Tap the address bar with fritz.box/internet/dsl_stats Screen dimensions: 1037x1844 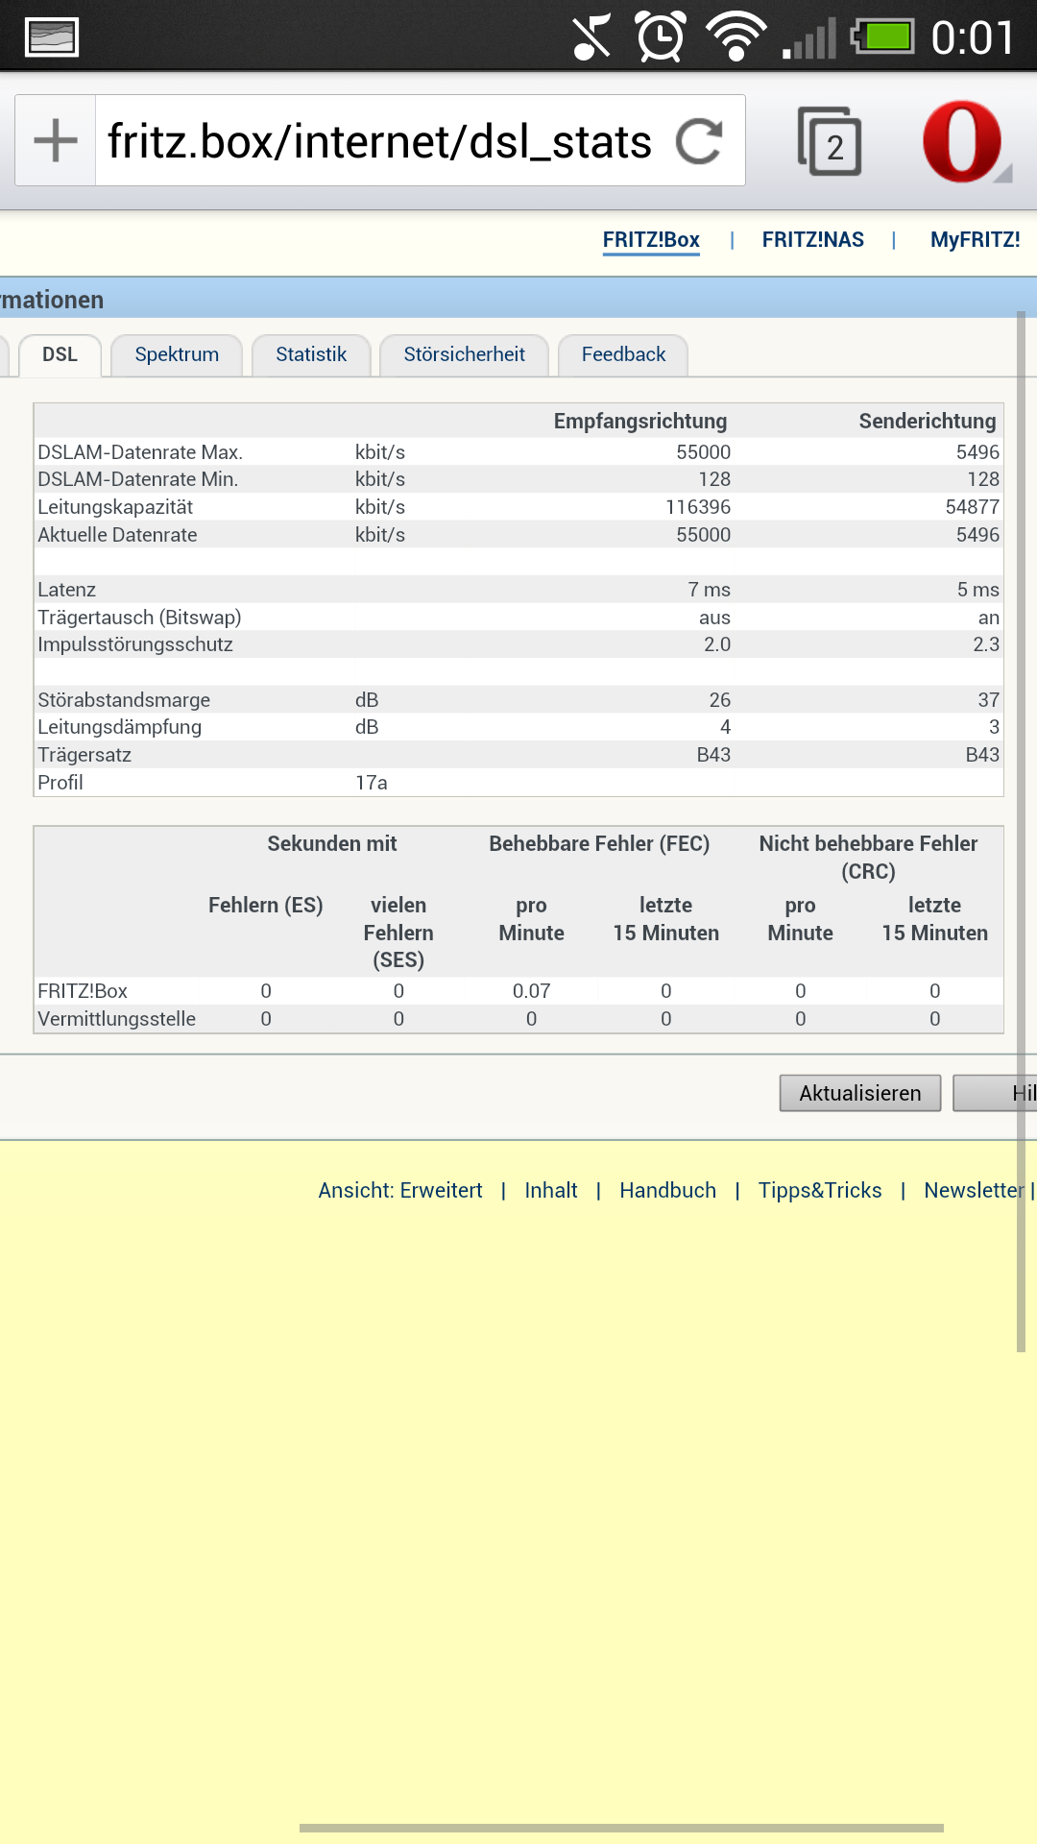pos(380,141)
